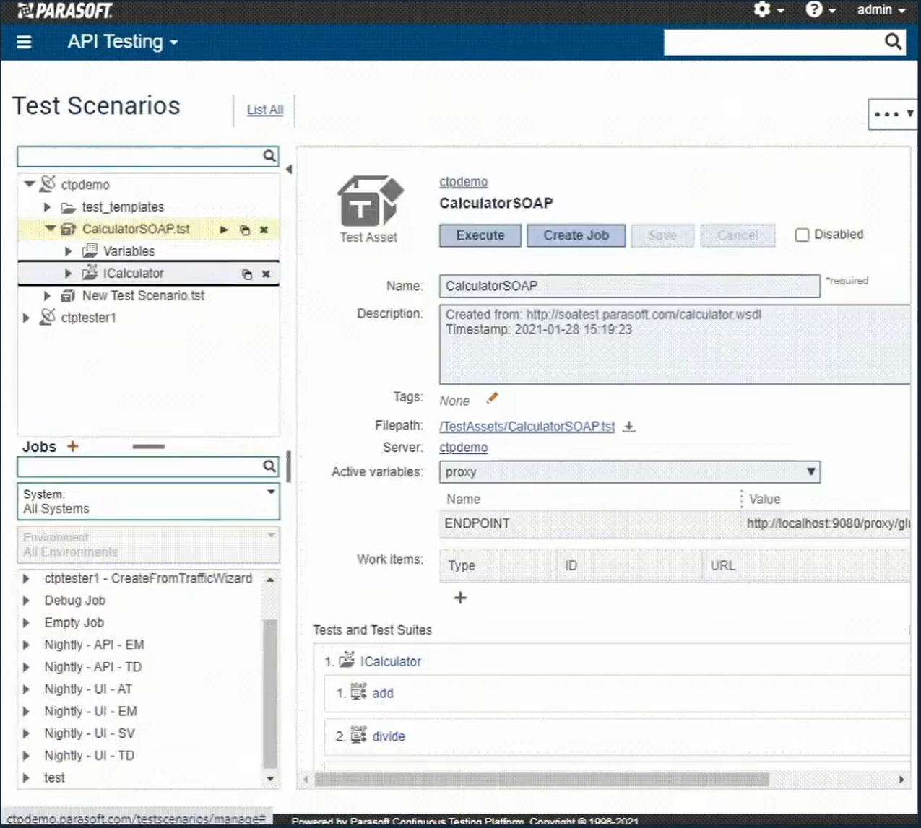Viewport: 921px width, 828px height.
Task: Edit tags using the pencil icon
Action: click(x=492, y=398)
